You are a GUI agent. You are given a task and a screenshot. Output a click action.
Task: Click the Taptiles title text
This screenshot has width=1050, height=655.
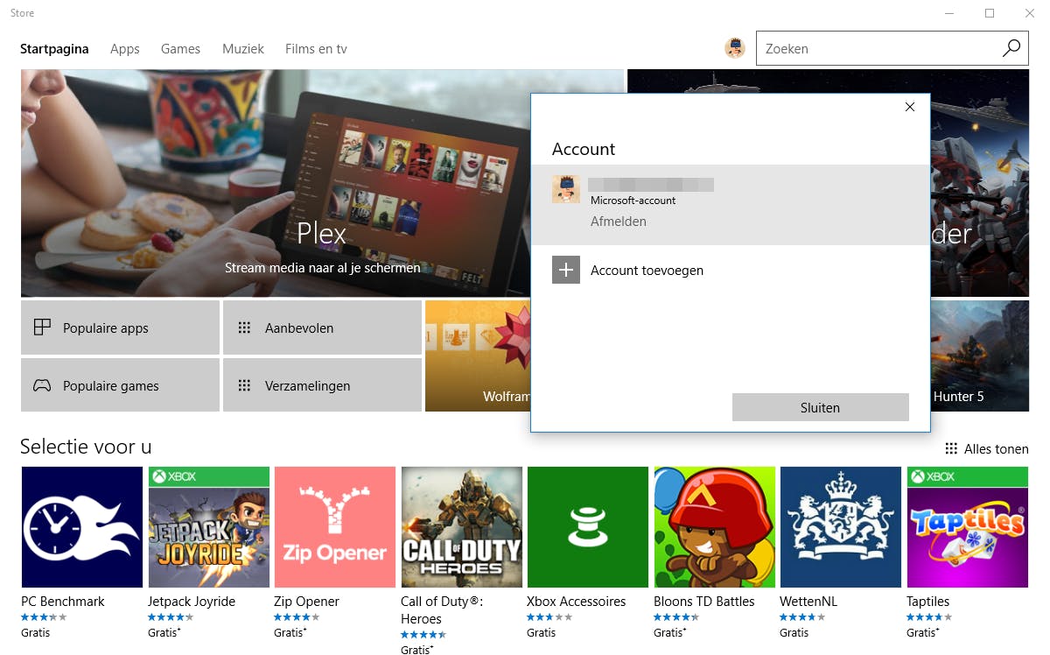pos(928,602)
